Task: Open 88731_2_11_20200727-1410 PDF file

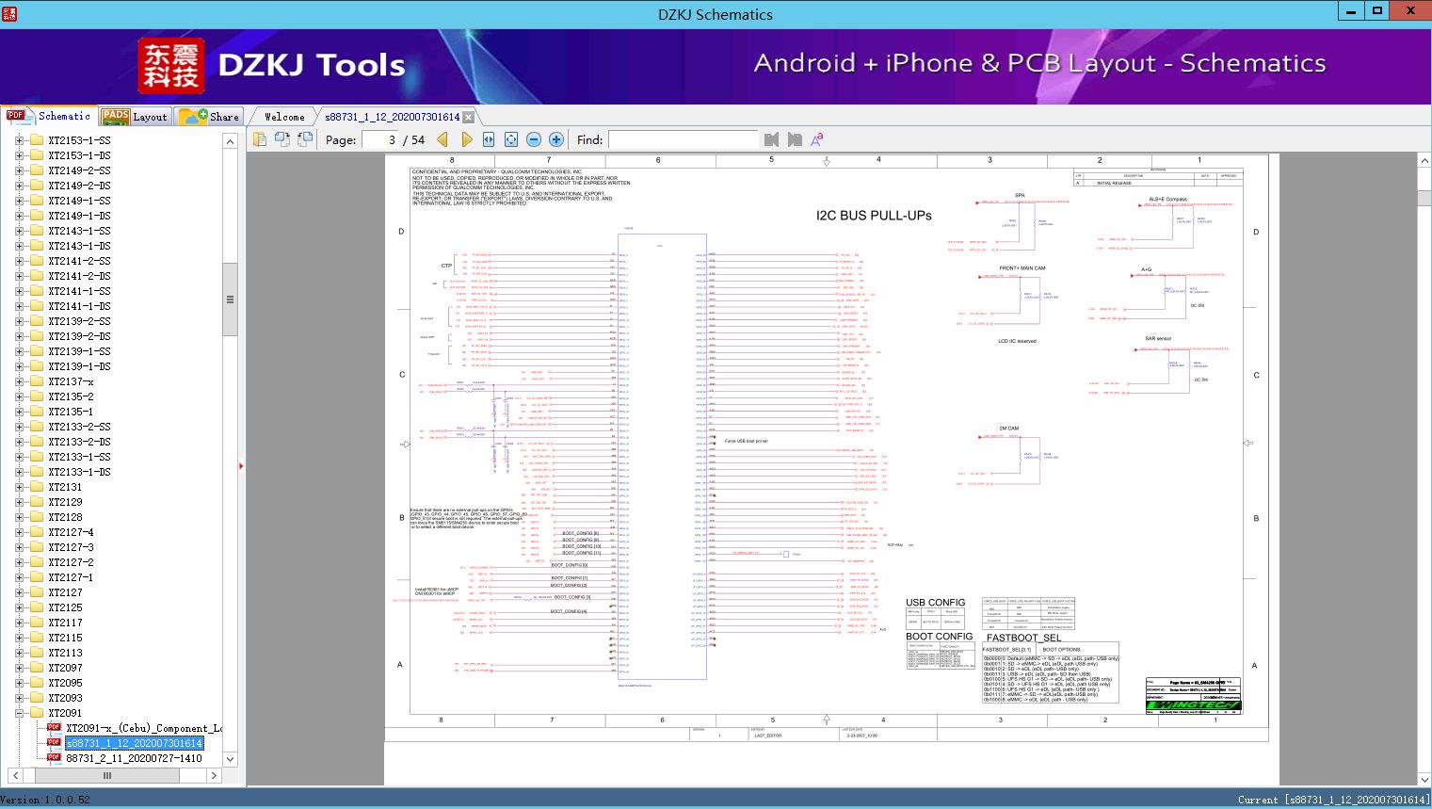Action: pyautogui.click(x=134, y=758)
